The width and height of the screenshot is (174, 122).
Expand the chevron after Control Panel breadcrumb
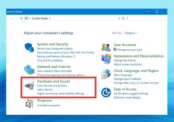pyautogui.click(x=50, y=18)
